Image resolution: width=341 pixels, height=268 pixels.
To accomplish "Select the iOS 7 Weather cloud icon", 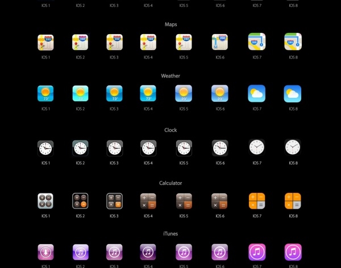I will 257,93.
